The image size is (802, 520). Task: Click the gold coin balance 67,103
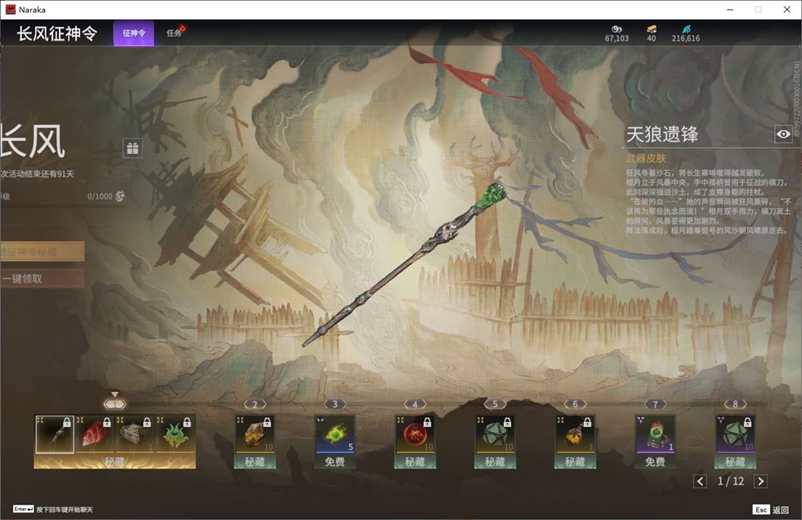click(616, 34)
